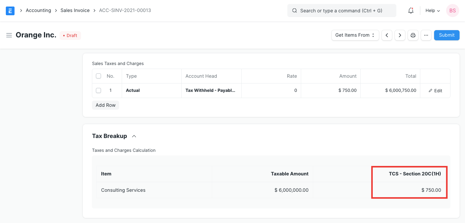Submit the draft invoice
Viewport: 465px width, 223px height.
point(446,35)
